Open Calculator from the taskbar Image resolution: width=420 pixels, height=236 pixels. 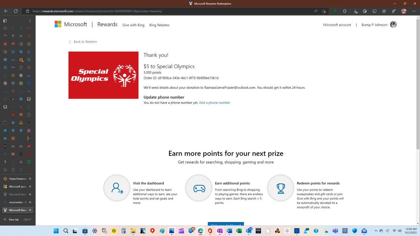pyautogui.click(x=124, y=231)
